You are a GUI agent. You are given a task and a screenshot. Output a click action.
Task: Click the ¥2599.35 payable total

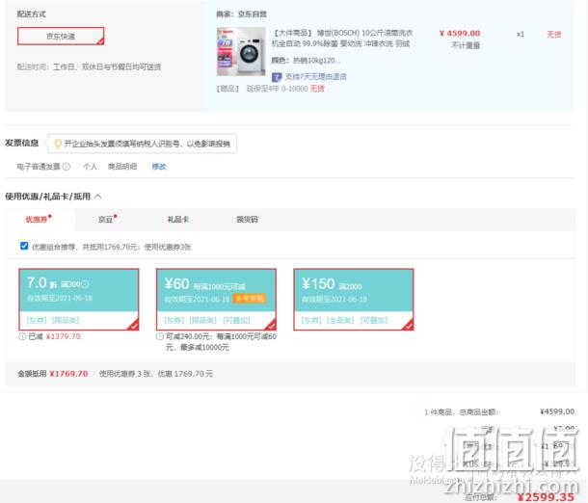click(x=546, y=497)
